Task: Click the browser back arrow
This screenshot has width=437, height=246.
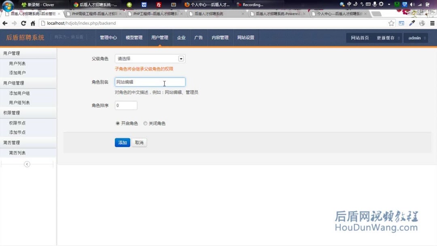Action: 4,23
